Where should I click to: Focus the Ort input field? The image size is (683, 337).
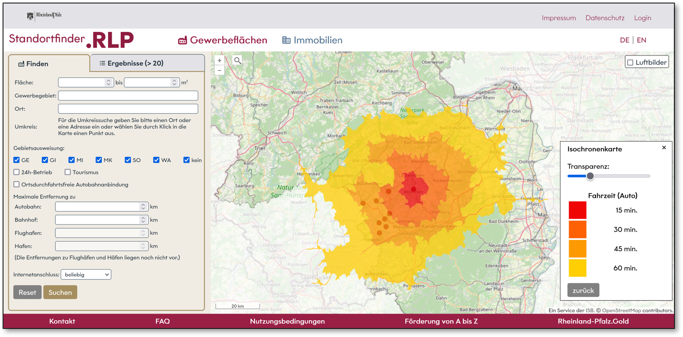pyautogui.click(x=128, y=108)
